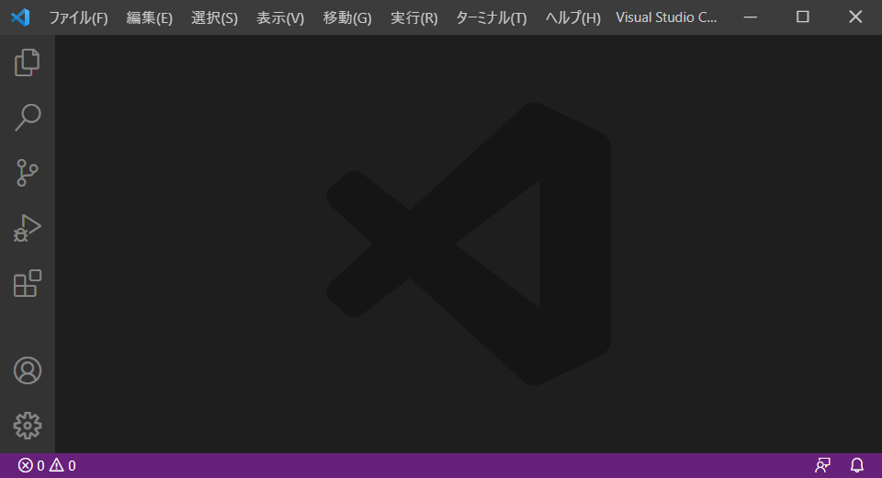Open the ヘルプ(H) menu
The image size is (882, 478).
[572, 17]
